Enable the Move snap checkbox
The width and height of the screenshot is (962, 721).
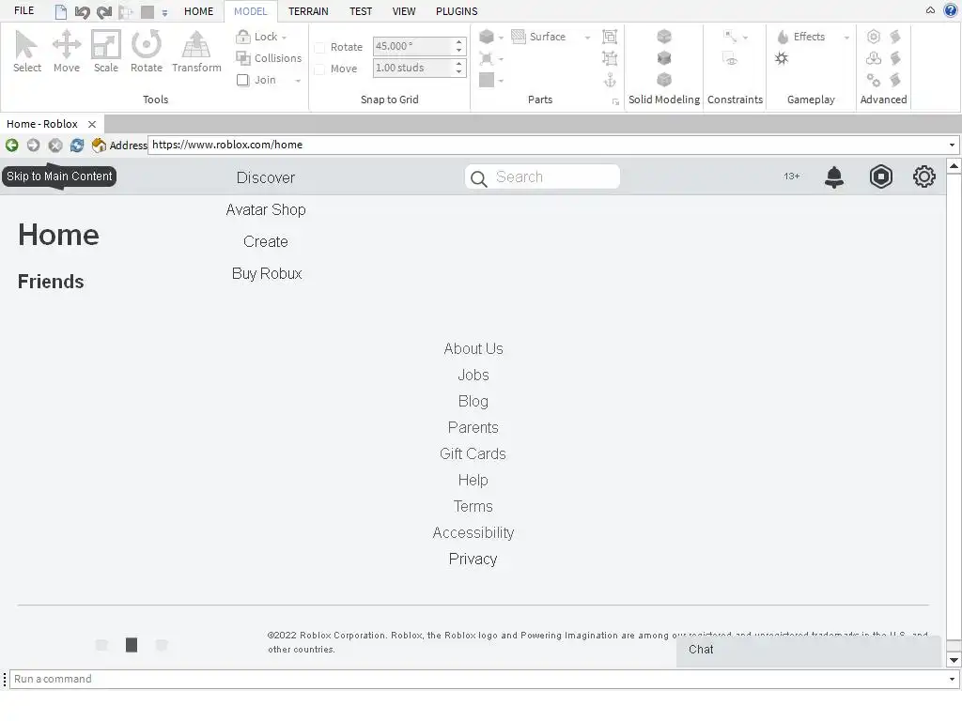coord(319,69)
